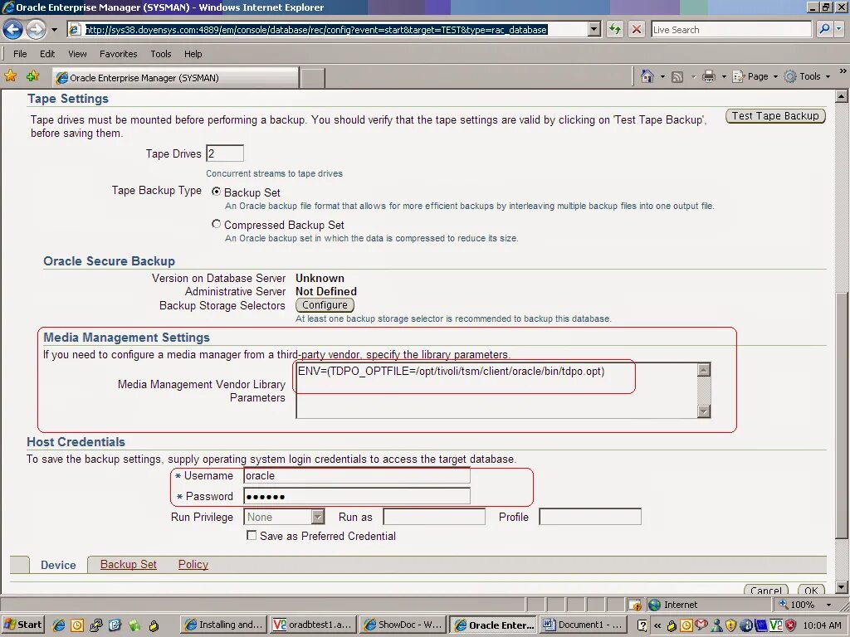
Task: Click the address bar URL field
Action: pyautogui.click(x=327, y=30)
